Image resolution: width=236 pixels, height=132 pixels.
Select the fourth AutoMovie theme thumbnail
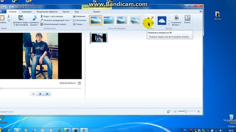click(x=135, y=20)
